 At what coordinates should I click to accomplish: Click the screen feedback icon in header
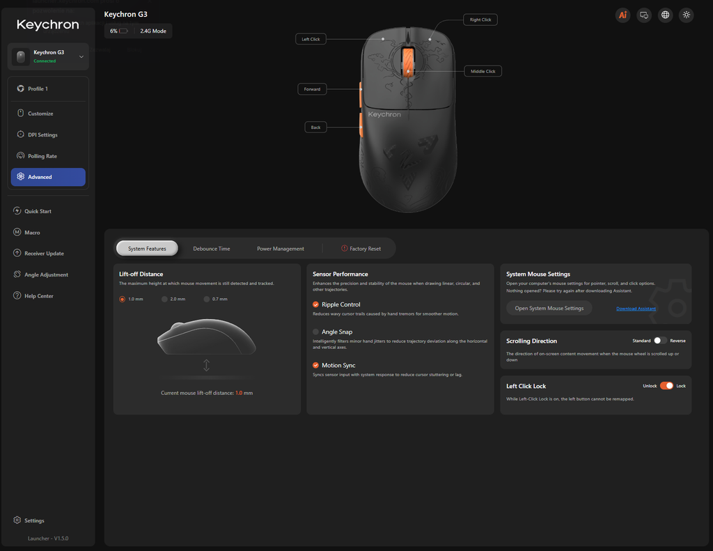click(644, 15)
